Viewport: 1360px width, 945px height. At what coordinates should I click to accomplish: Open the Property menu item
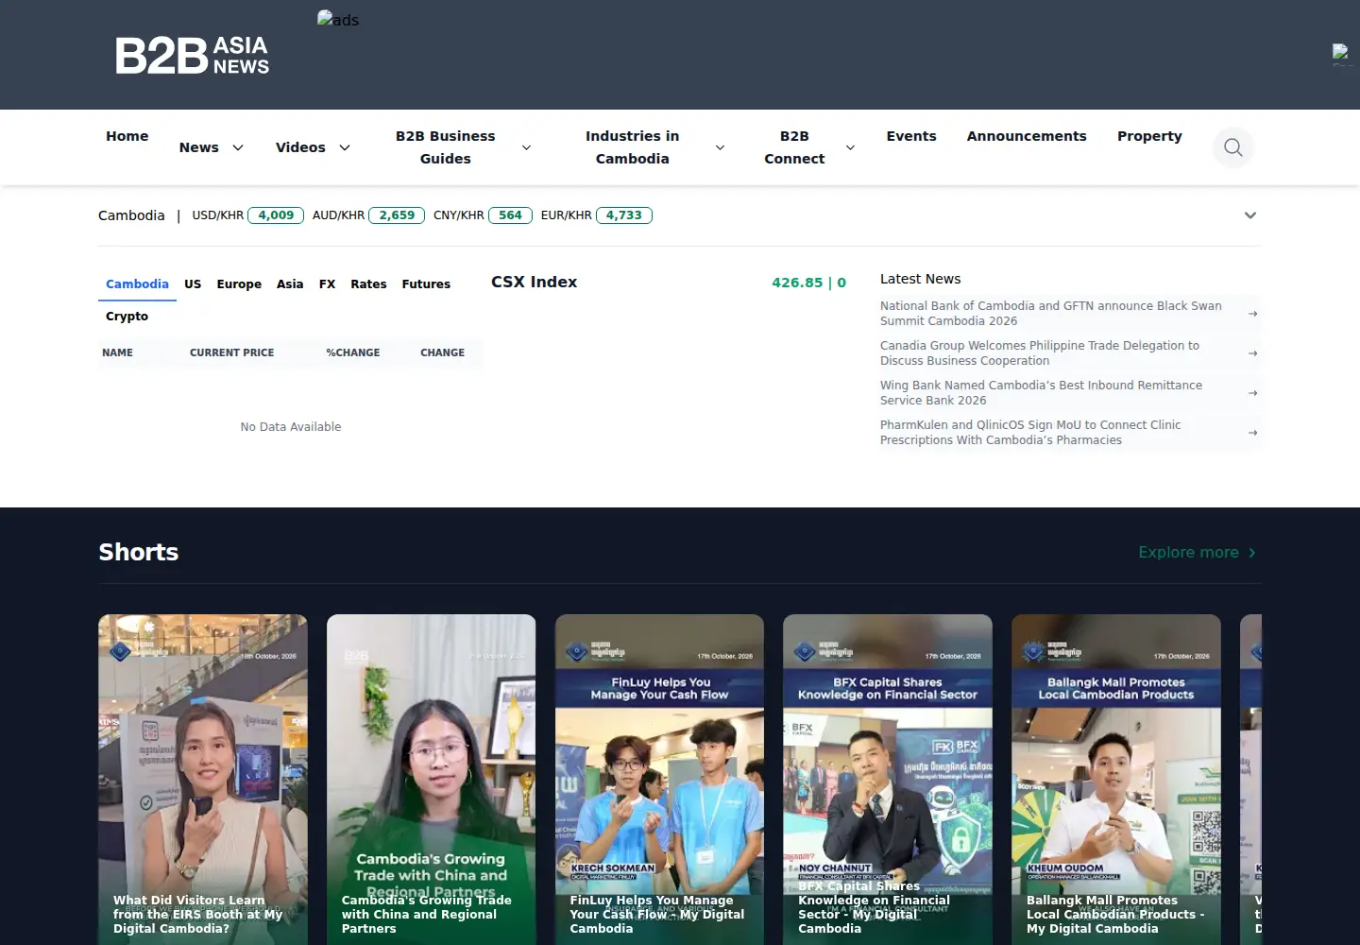[x=1149, y=136]
